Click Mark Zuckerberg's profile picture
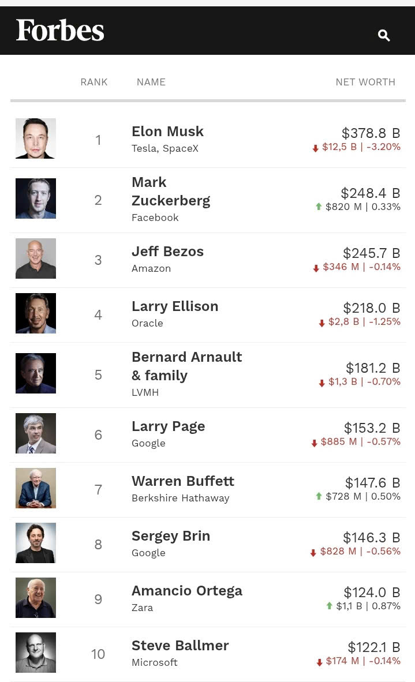 35,198
